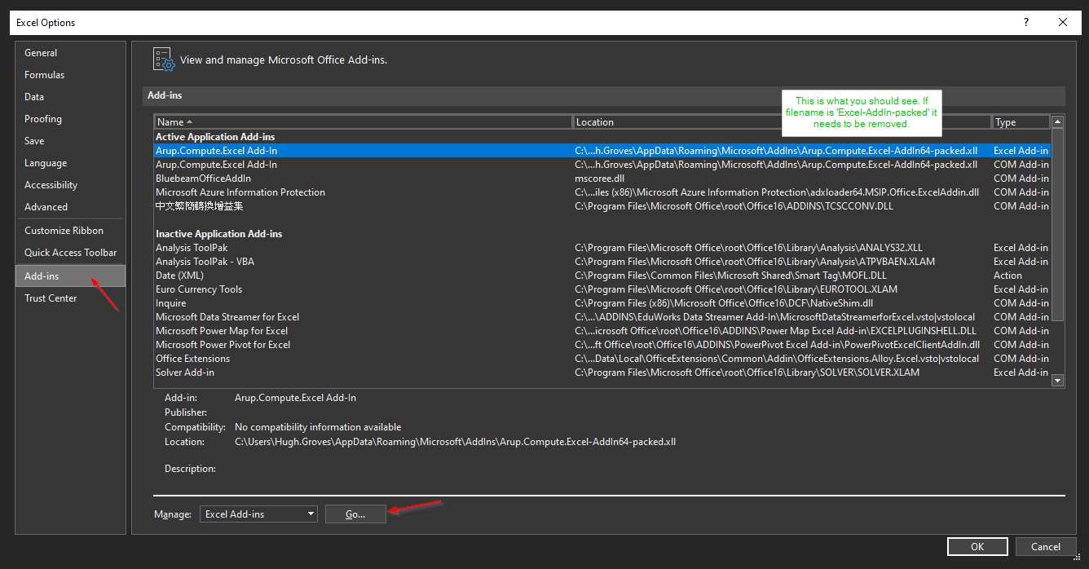1089x569 pixels.
Task: Select the Inquire add-in row
Action: 602,303
